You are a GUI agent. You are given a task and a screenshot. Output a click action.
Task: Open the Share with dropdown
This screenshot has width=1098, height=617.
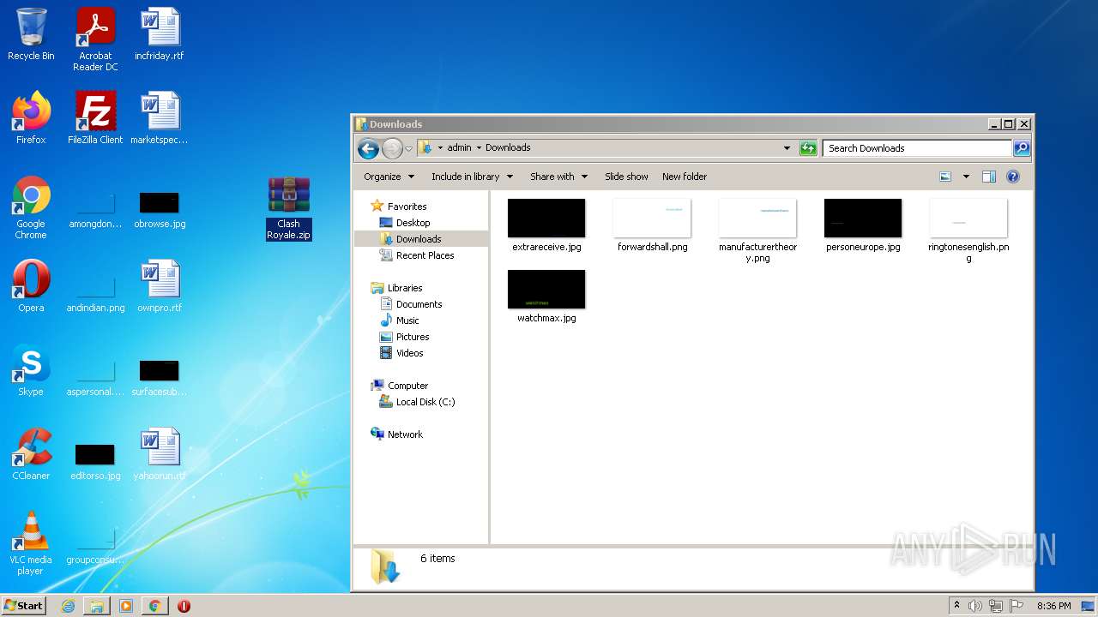558,177
